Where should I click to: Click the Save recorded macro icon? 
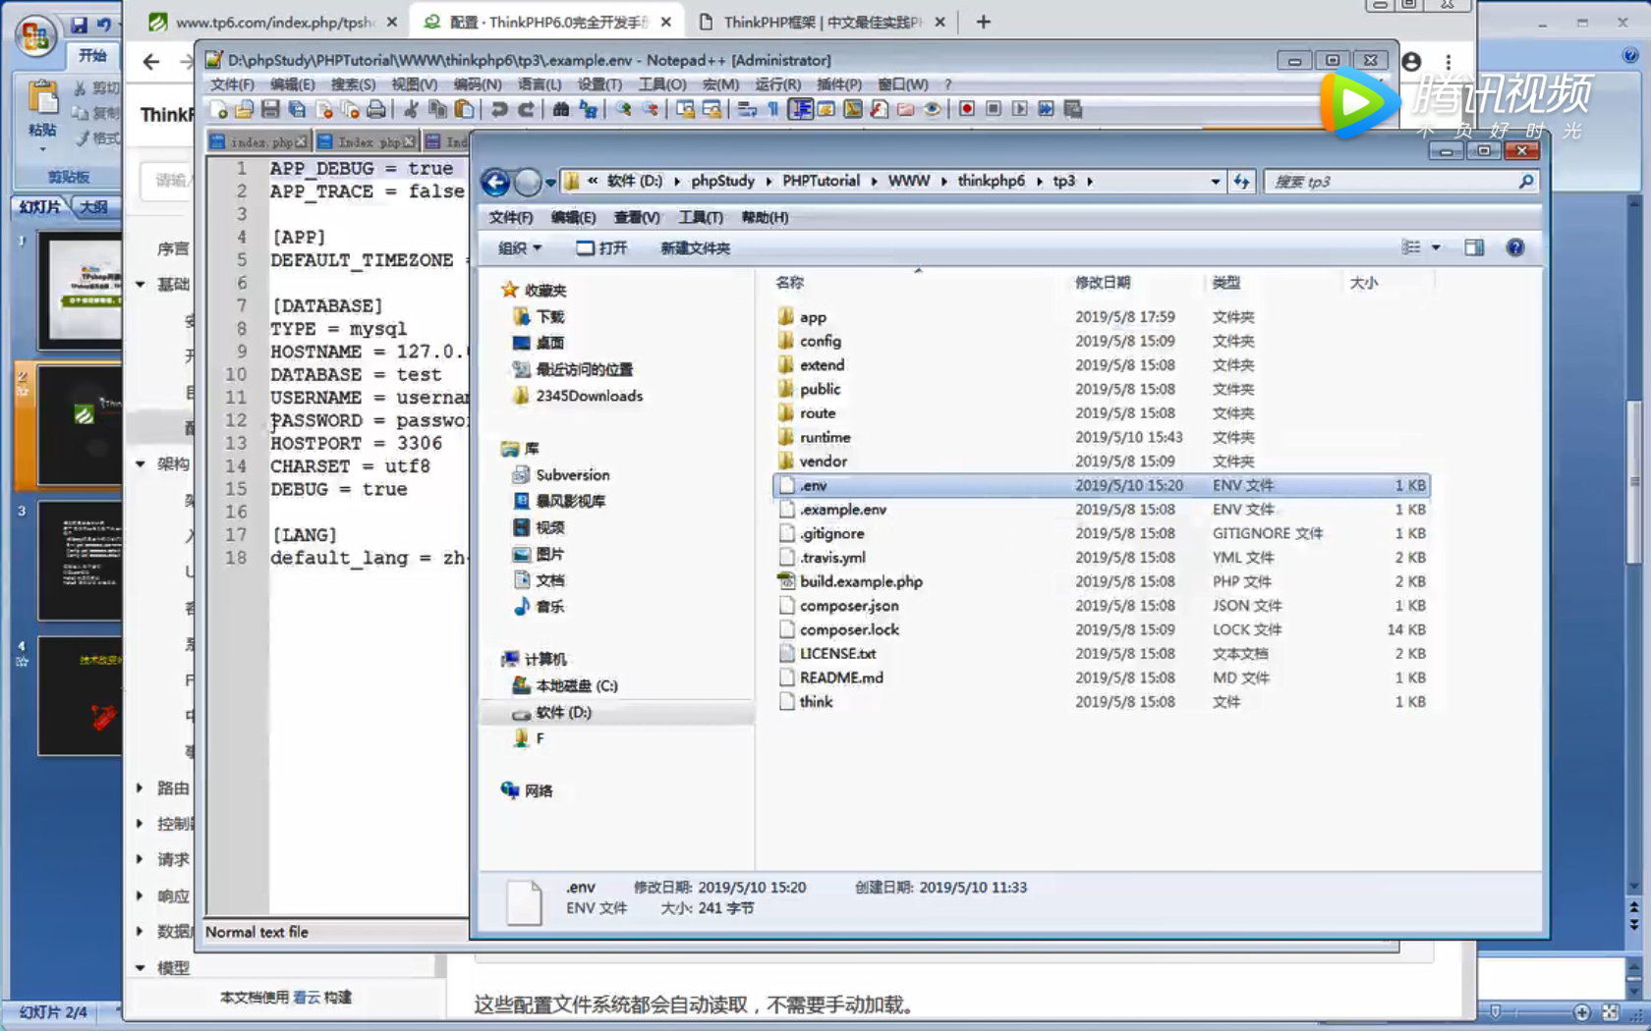coord(1073,109)
